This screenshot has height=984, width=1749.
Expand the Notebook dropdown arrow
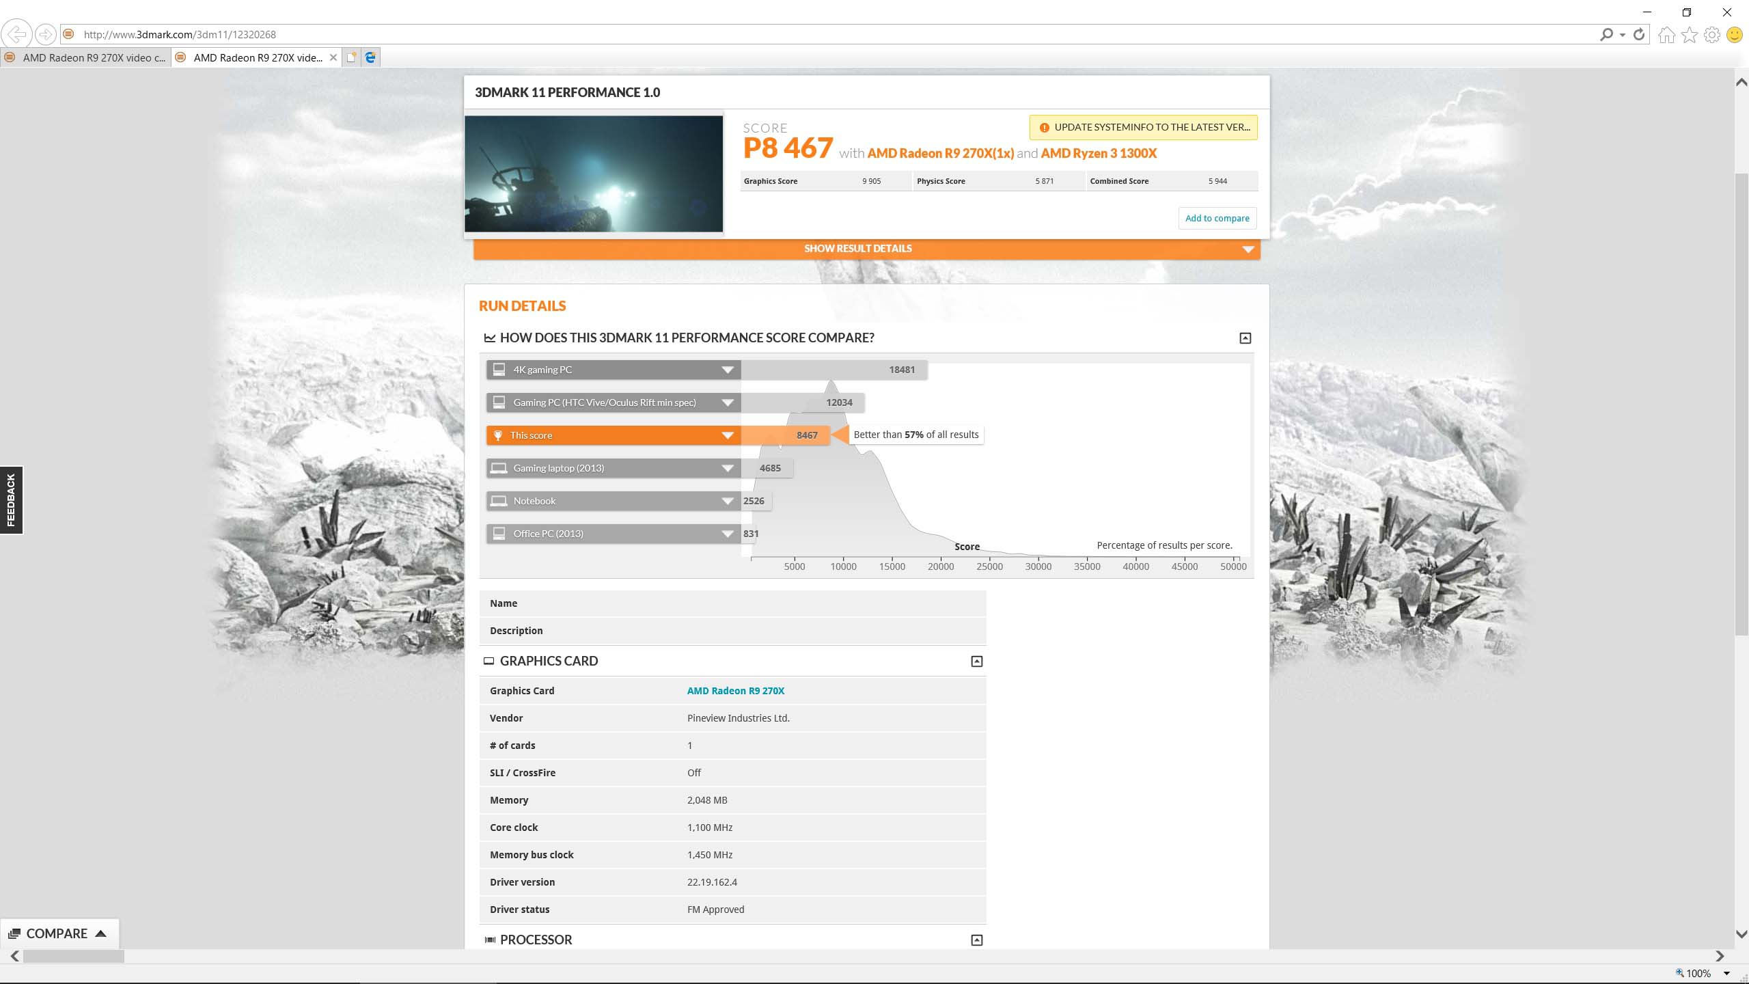[728, 501]
